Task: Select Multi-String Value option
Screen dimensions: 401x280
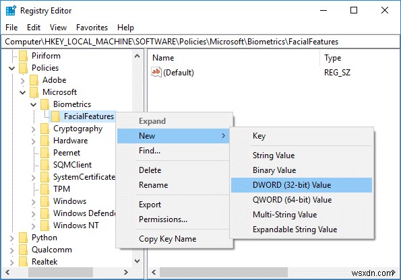Action: coord(301,215)
